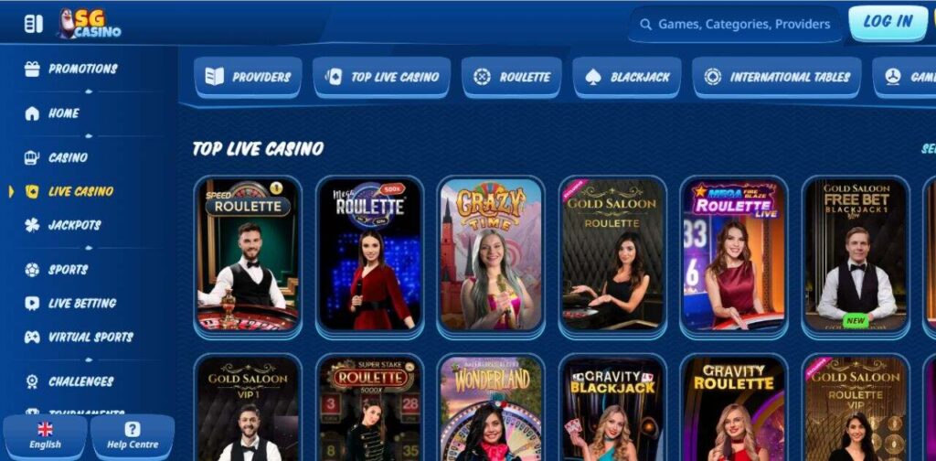Image resolution: width=936 pixels, height=461 pixels.
Task: Launch the Crazy Time game thumbnail
Action: pos(491,255)
